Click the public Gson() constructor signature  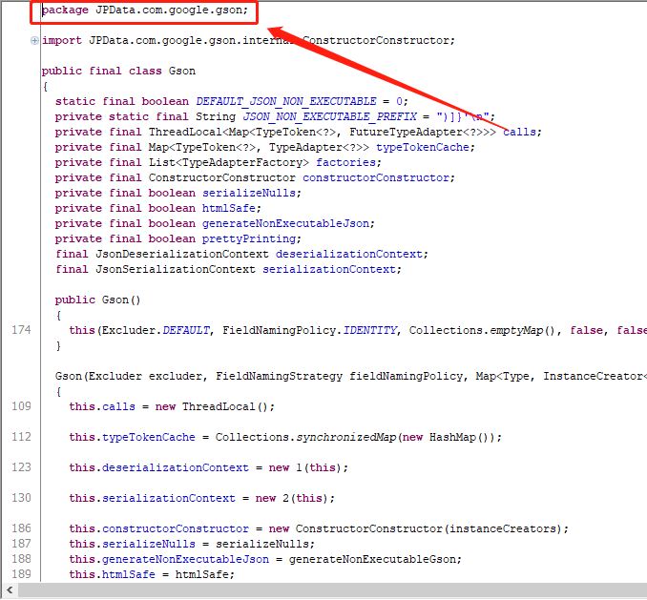click(x=97, y=300)
